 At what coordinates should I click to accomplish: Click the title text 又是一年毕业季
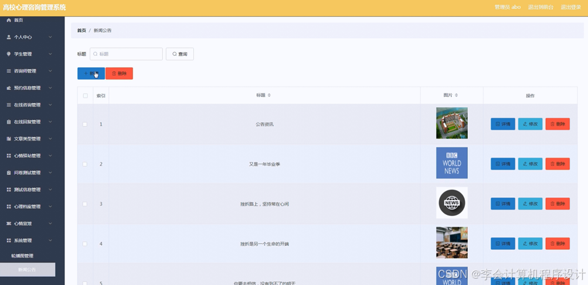pyautogui.click(x=264, y=164)
